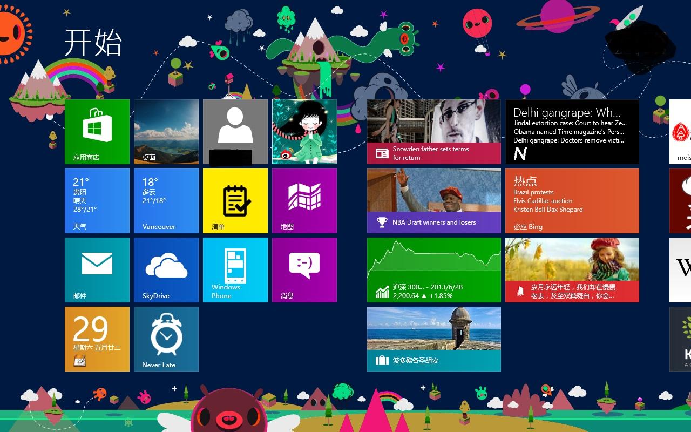Click the 开始 Start heading
Viewport: 691px width, 432px height.
pos(93,43)
